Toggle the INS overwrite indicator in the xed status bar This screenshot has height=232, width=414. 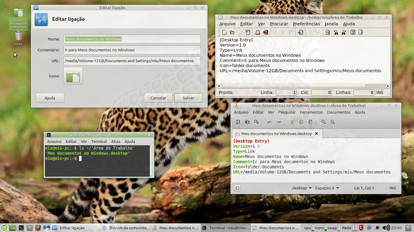tap(392, 188)
